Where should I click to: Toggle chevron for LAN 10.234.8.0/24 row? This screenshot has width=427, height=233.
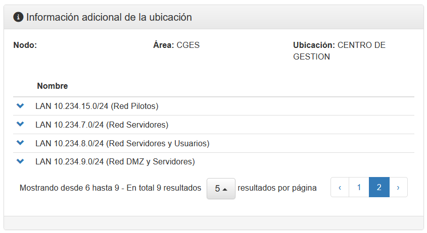(x=20, y=143)
